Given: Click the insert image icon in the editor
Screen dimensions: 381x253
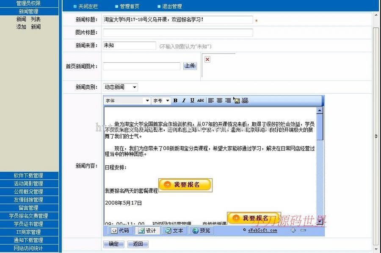Looking at the screenshot, I should pos(237,101).
